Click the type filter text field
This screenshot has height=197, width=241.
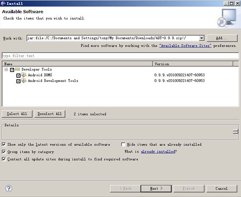[x=120, y=56]
